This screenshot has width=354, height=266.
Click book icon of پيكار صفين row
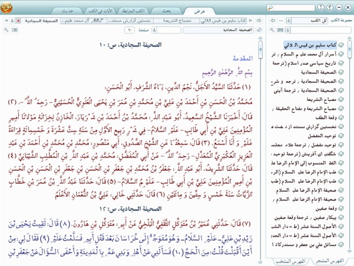pyautogui.click(x=341, y=217)
